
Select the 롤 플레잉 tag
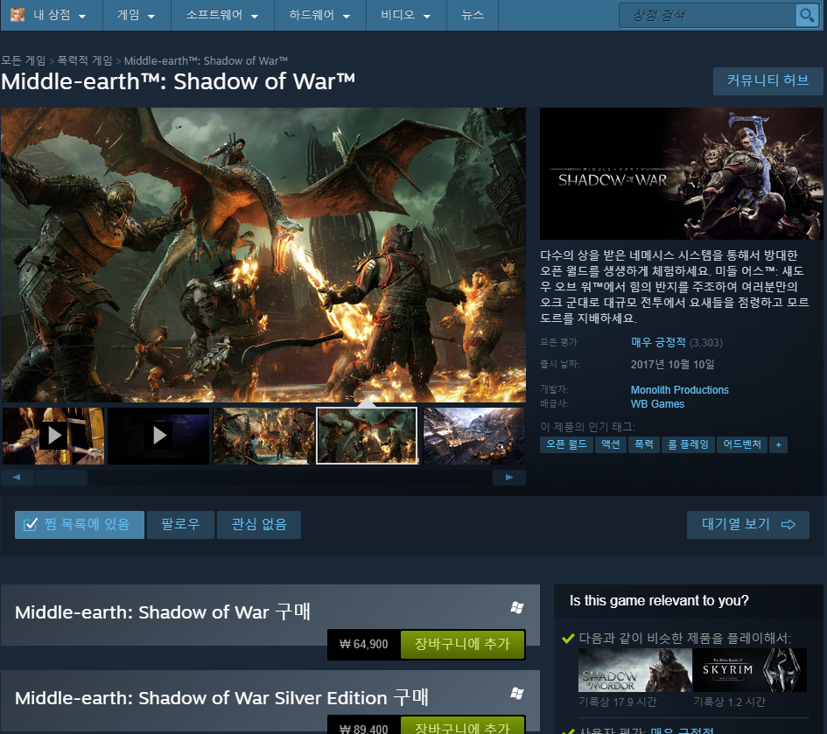(x=688, y=444)
